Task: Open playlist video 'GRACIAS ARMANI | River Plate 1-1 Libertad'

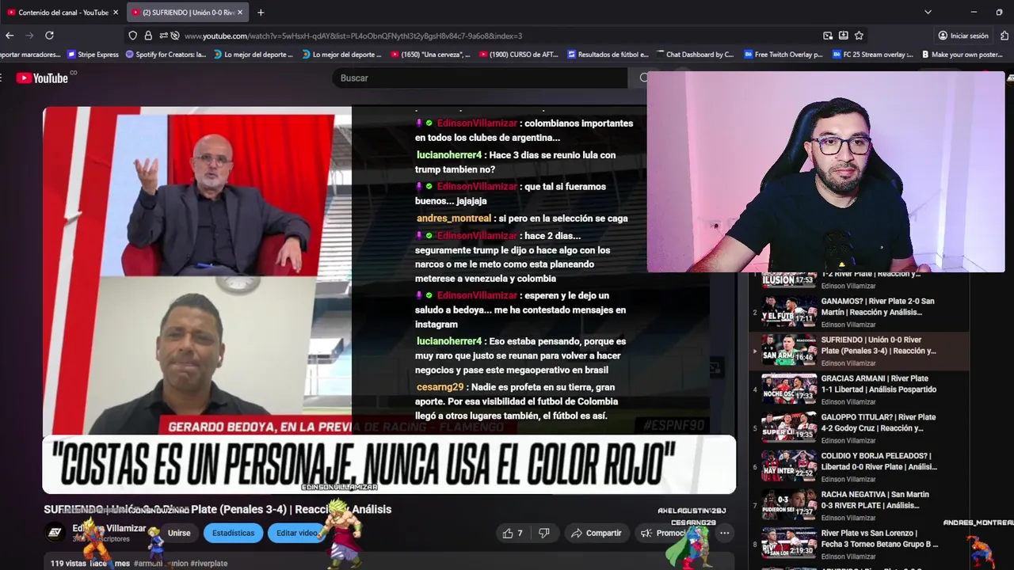Action: [860, 389]
